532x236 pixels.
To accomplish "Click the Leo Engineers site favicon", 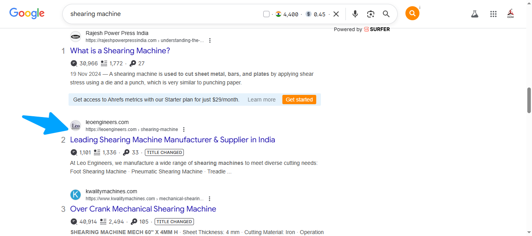I will (76, 126).
